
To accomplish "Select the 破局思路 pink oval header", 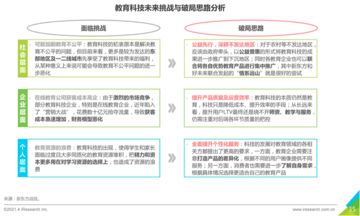I will click(251, 28).
